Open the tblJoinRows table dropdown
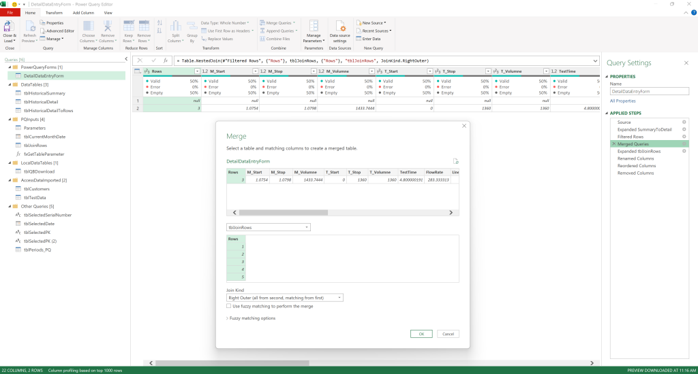 [x=269, y=227]
